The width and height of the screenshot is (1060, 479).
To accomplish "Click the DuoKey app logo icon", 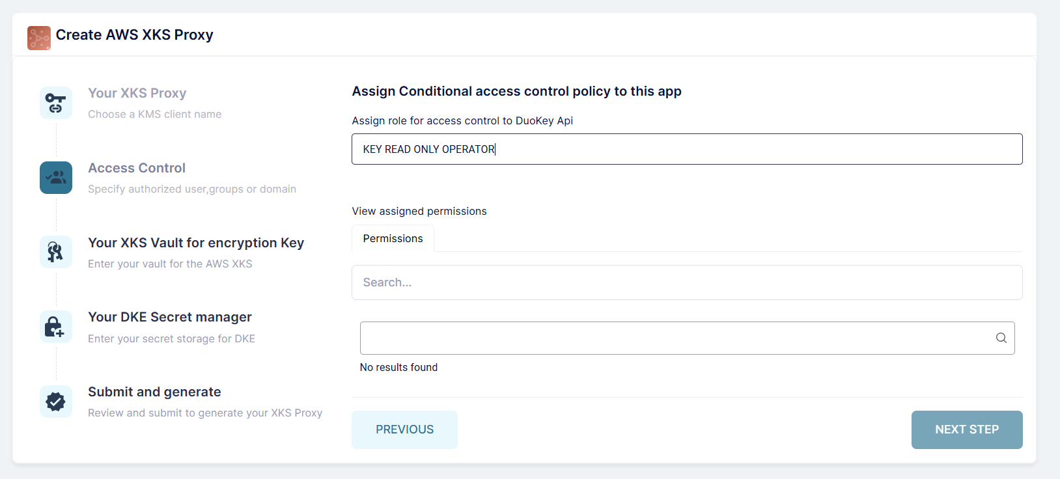I will (39, 38).
